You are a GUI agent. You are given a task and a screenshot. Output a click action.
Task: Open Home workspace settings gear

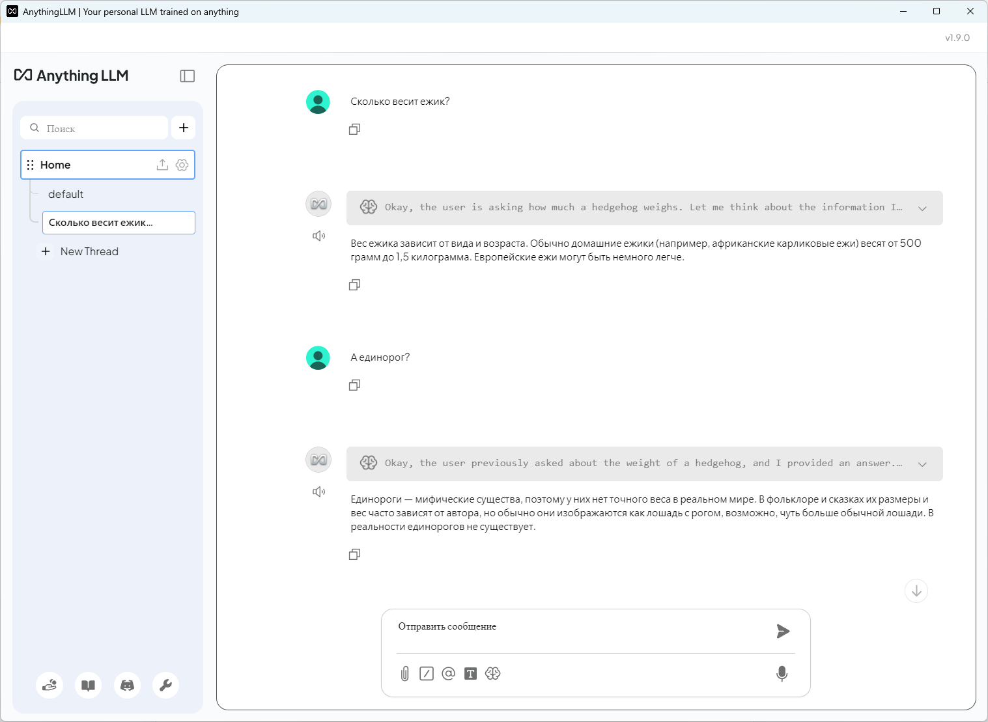pyautogui.click(x=182, y=165)
